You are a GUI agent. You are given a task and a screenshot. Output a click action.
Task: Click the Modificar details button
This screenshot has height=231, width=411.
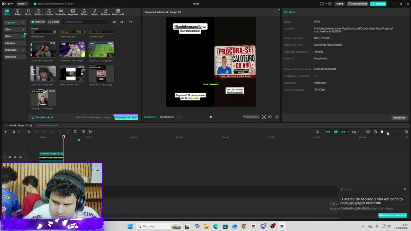(399, 118)
